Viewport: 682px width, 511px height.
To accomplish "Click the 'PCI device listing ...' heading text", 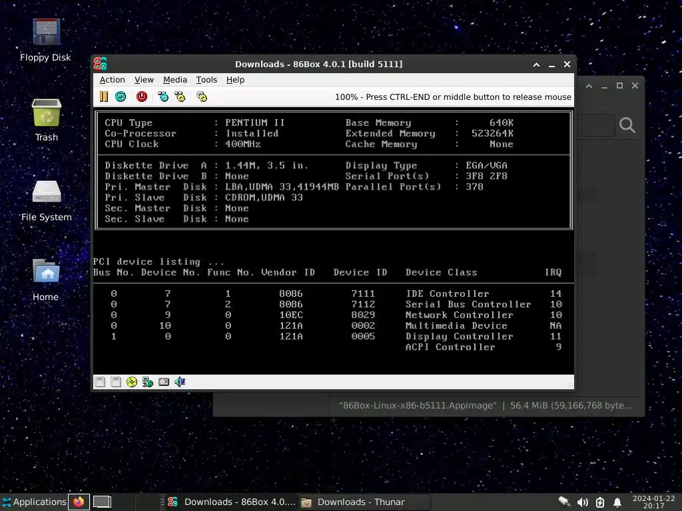I will tap(159, 261).
